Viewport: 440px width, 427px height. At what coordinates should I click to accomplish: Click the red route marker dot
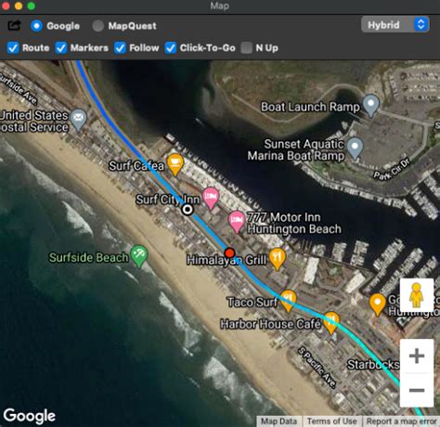229,253
